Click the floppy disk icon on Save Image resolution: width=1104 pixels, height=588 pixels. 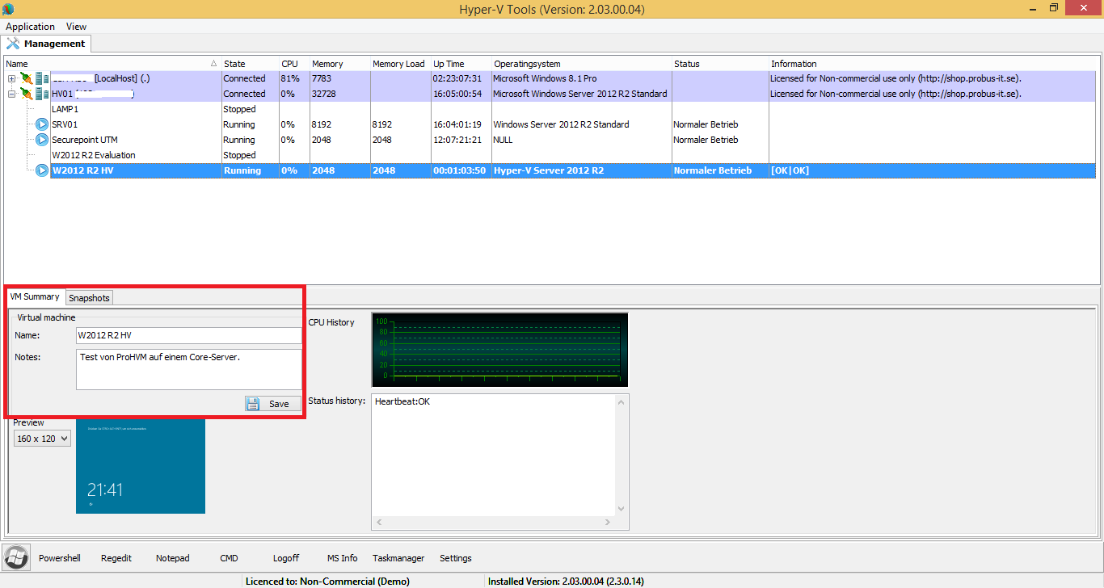point(253,404)
